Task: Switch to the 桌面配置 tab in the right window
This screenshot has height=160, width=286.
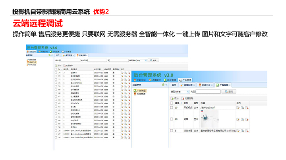Action: point(187,85)
